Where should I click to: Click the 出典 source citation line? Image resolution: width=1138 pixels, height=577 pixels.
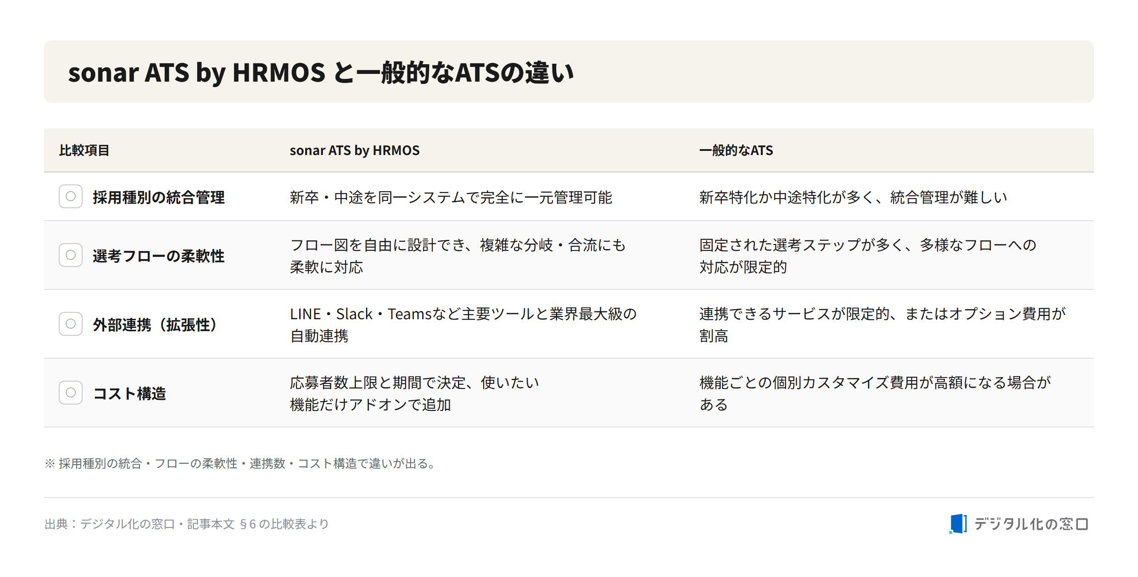click(x=187, y=524)
